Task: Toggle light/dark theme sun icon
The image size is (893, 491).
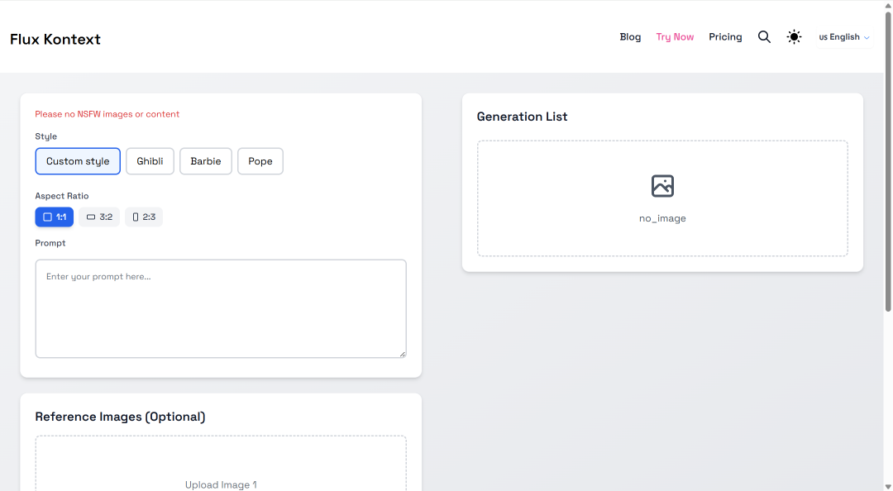Action: click(x=794, y=37)
